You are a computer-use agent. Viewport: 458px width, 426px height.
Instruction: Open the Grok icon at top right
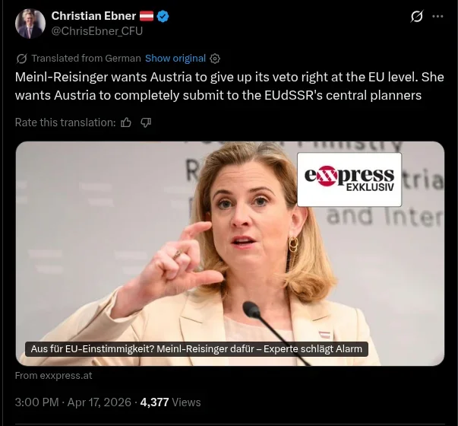(x=416, y=17)
